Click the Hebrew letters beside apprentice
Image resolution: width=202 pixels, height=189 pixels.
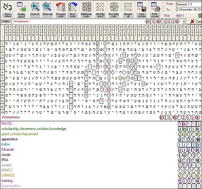pyautogui.click(x=189, y=139)
